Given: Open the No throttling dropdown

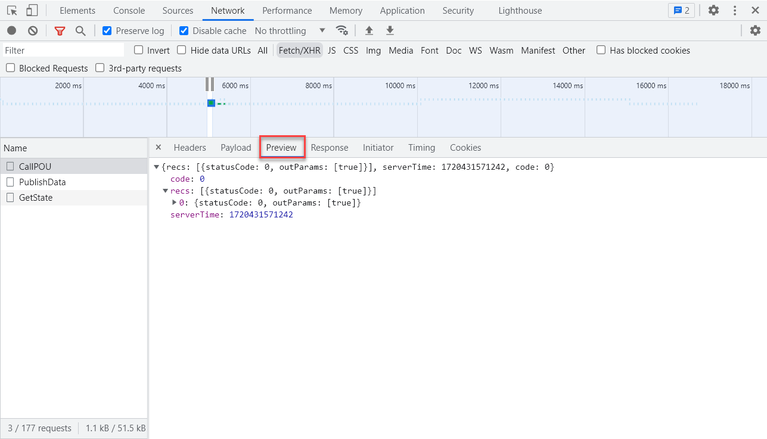Looking at the screenshot, I should tap(290, 30).
